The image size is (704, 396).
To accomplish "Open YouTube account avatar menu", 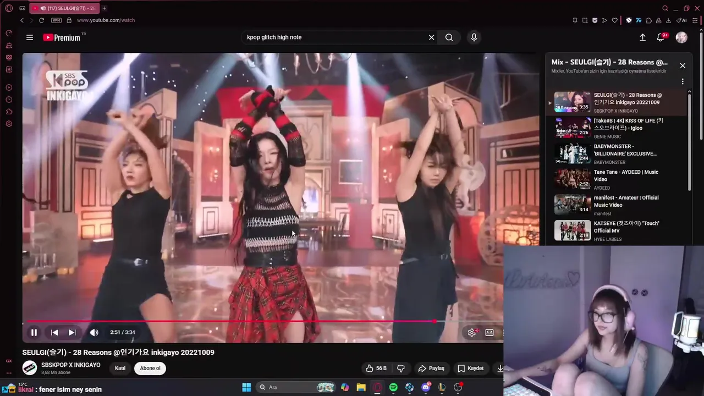I will click(681, 37).
